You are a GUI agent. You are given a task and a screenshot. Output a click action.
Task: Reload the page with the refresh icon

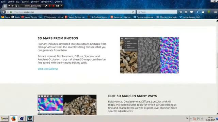(133, 12)
